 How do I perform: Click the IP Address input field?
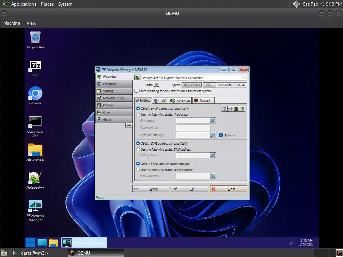[193, 120]
